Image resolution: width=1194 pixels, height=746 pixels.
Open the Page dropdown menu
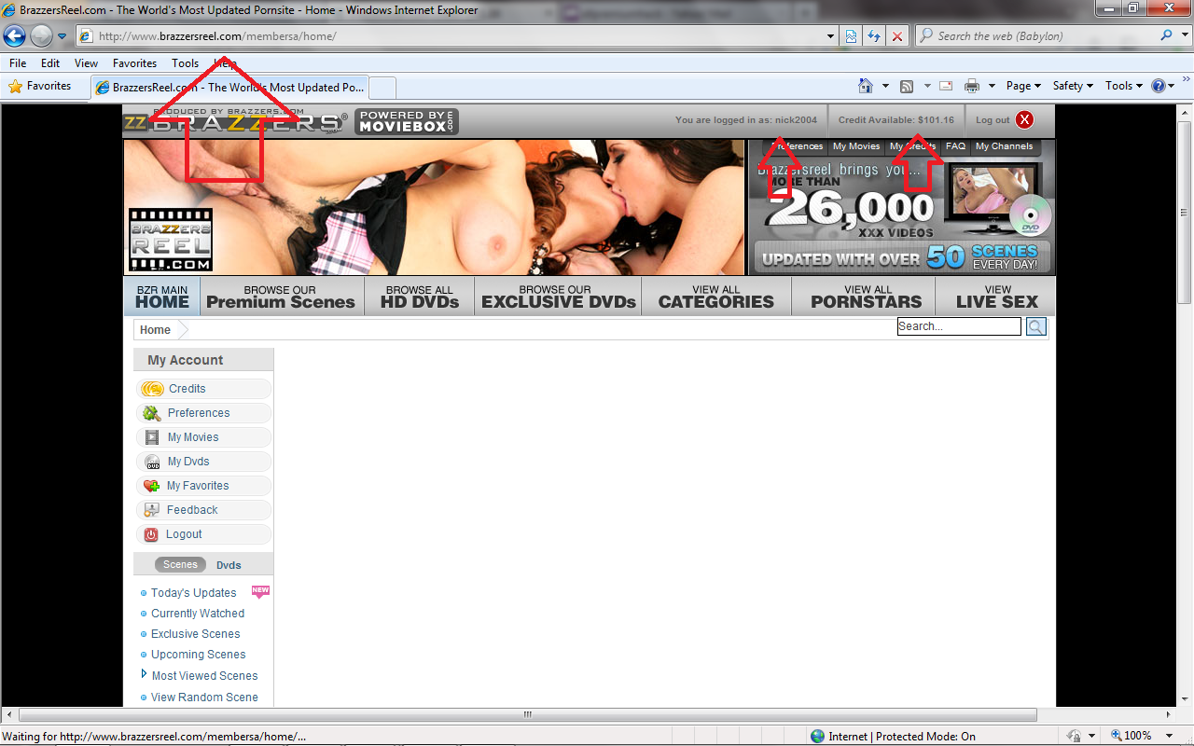click(1023, 86)
